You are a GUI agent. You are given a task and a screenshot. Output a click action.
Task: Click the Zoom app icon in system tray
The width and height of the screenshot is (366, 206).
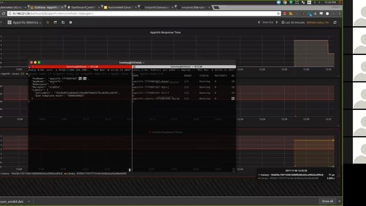[279, 2]
